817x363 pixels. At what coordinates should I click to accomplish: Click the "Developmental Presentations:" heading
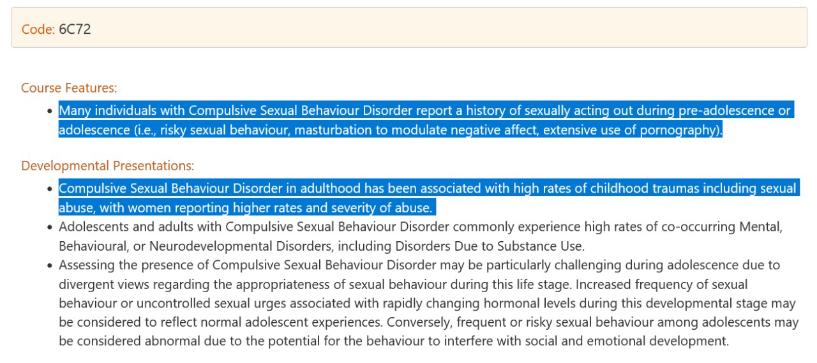[x=107, y=166]
